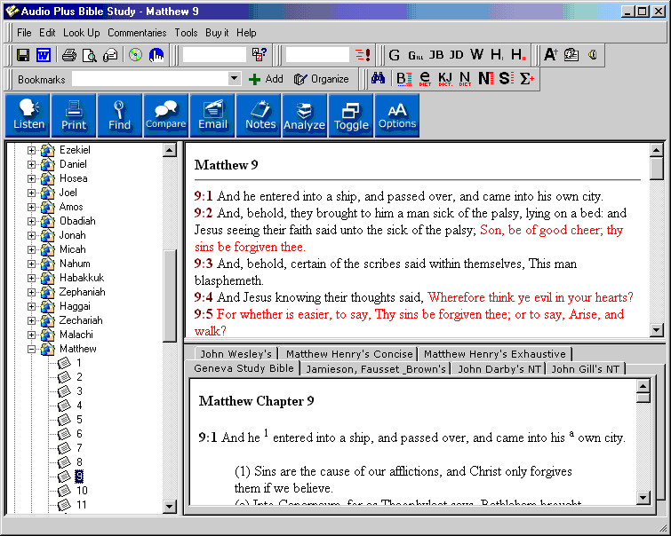This screenshot has height=536, width=671.
Task: Switch to John Wesley's tab
Action: pos(236,354)
